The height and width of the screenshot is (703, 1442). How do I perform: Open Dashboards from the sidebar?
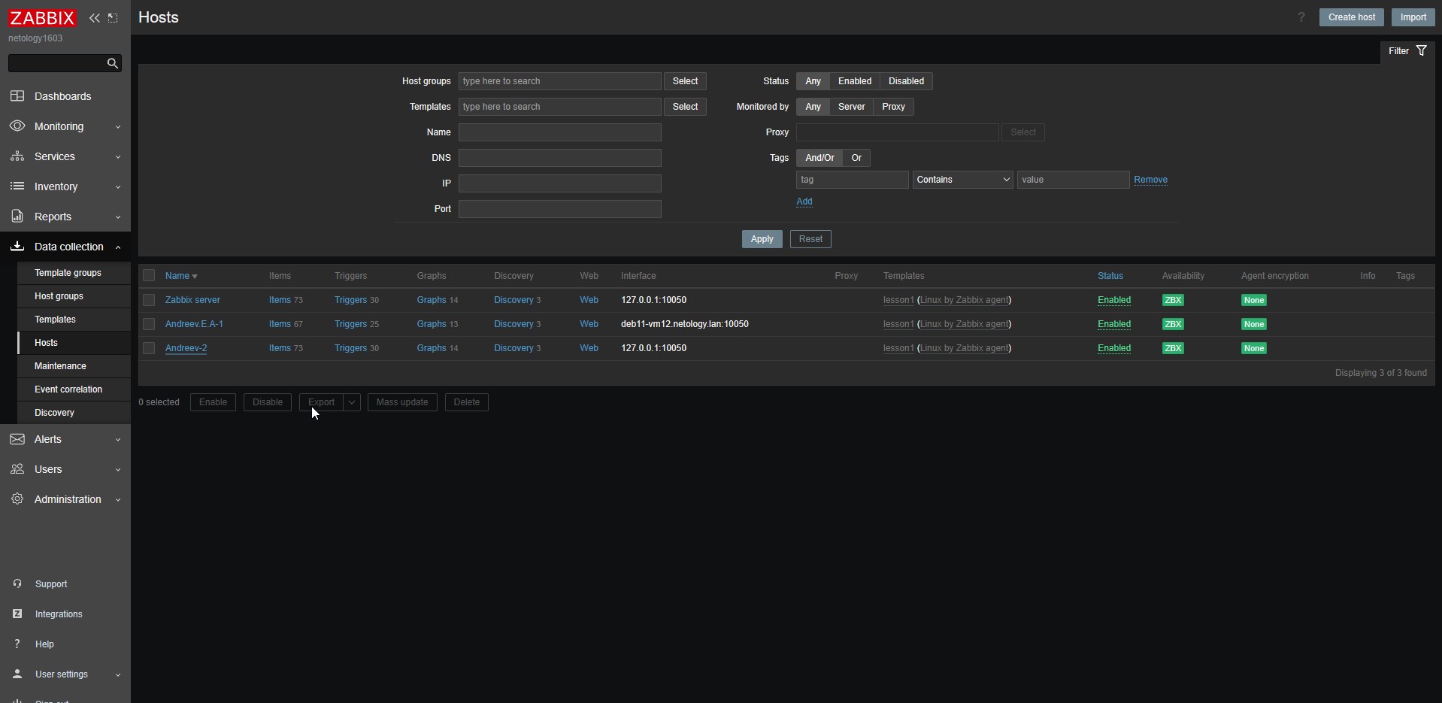62,96
